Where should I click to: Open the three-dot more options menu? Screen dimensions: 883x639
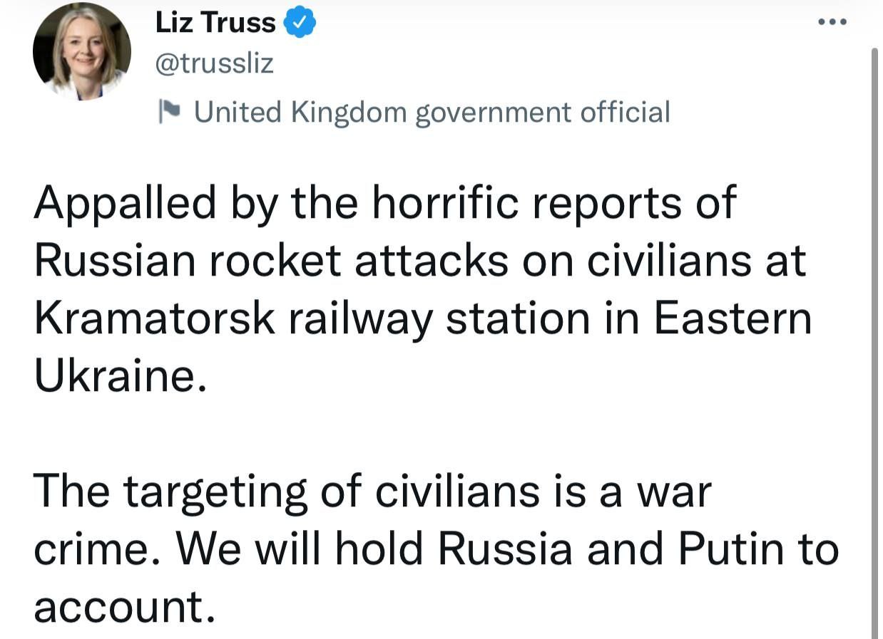click(832, 22)
